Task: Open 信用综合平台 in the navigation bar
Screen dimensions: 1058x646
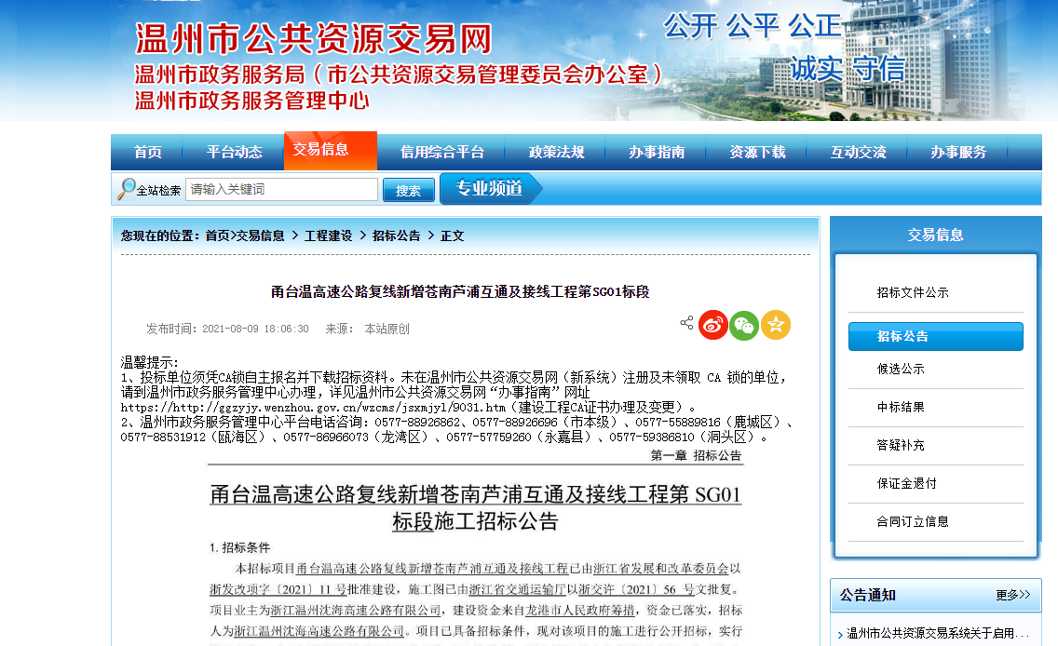Action: (442, 152)
